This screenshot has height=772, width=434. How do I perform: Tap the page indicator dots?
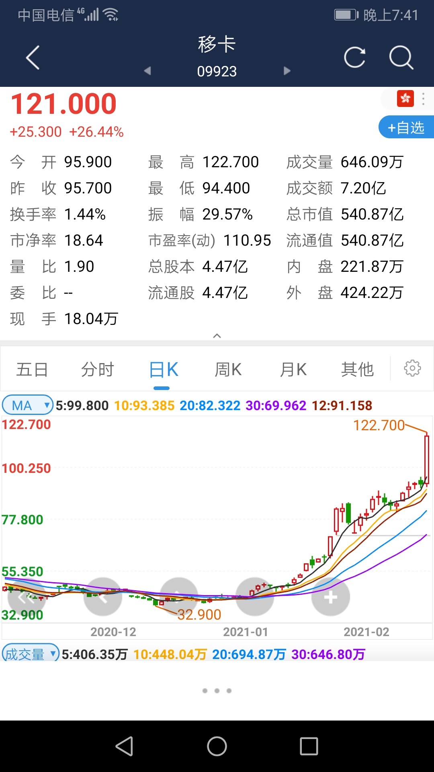click(217, 690)
